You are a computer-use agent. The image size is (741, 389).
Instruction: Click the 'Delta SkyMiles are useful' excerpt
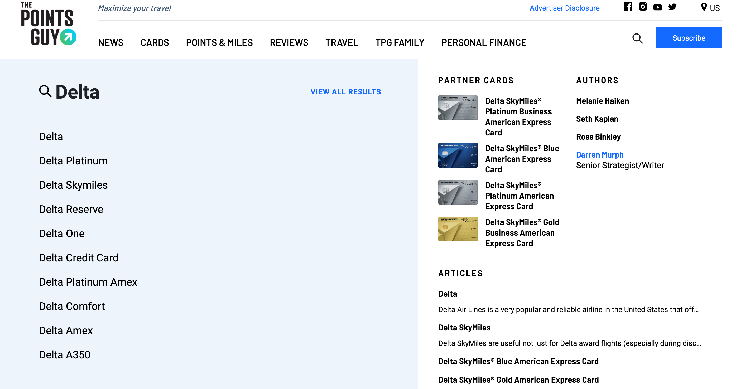[570, 343]
